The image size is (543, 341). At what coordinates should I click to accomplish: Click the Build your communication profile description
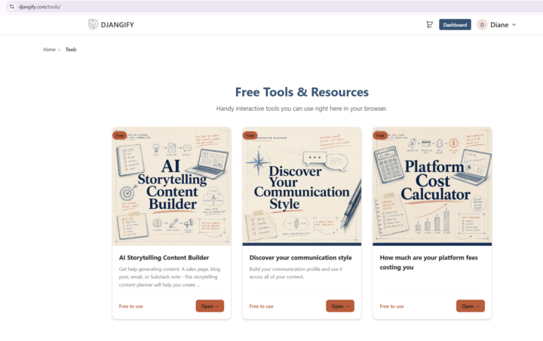296,273
